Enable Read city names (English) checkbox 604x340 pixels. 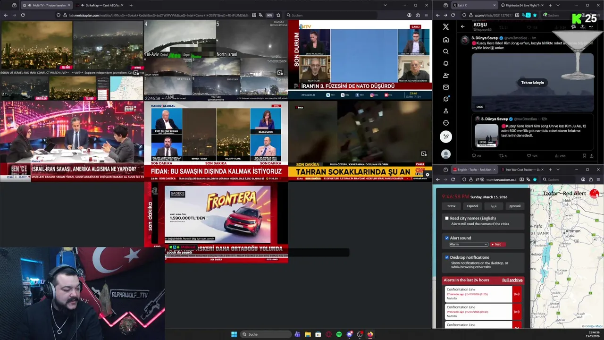tap(447, 218)
